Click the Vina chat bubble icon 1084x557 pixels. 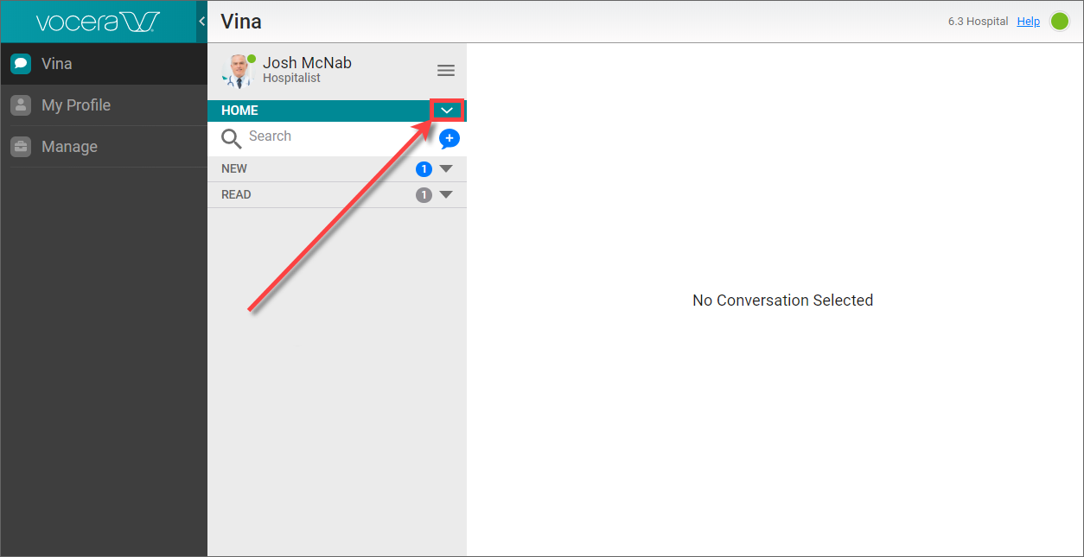tap(21, 64)
